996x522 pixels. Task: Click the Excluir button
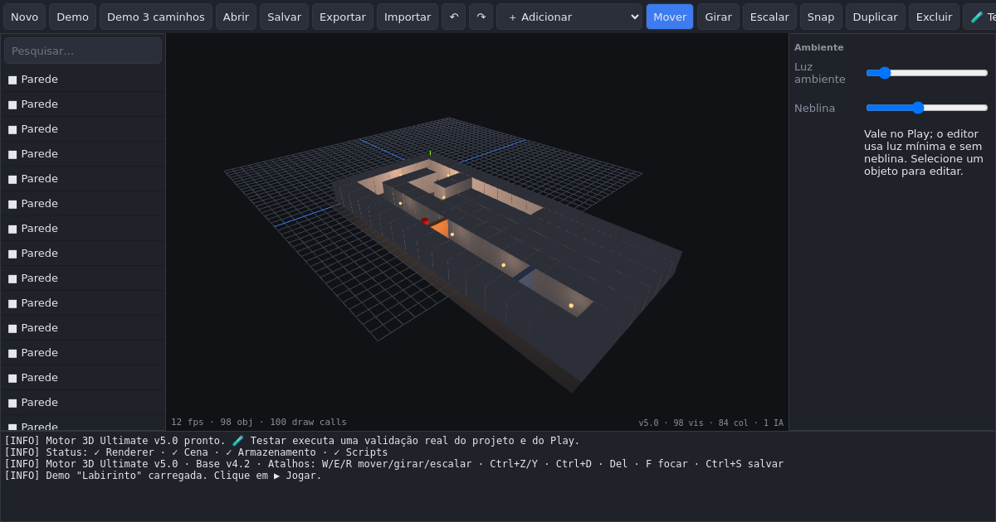pos(934,17)
